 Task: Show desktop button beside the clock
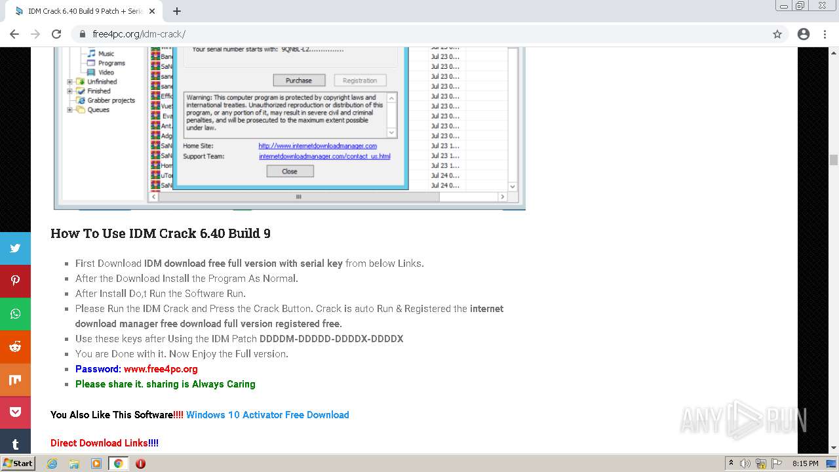tap(831, 463)
